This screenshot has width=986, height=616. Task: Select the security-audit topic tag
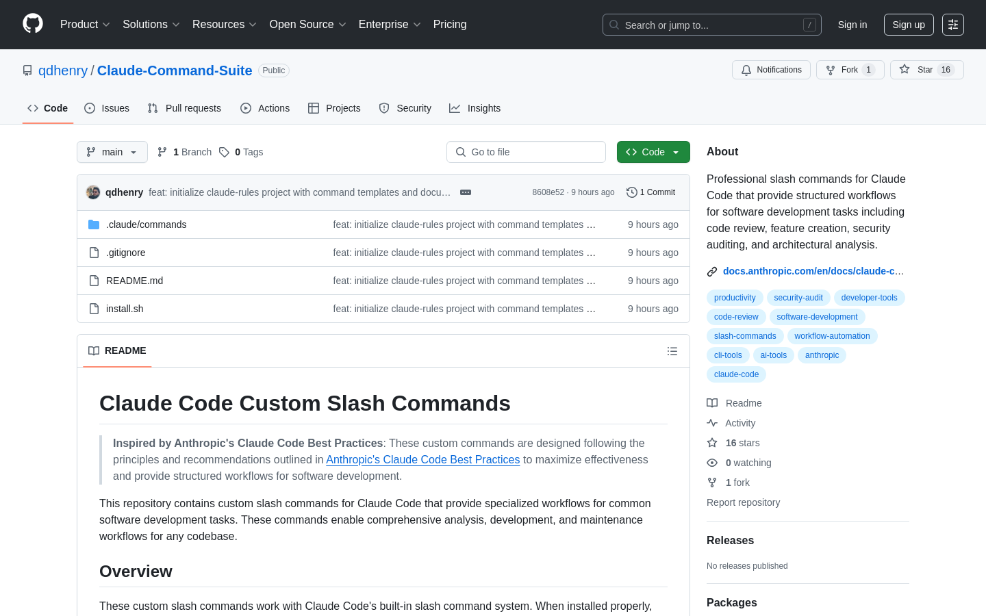point(798,298)
